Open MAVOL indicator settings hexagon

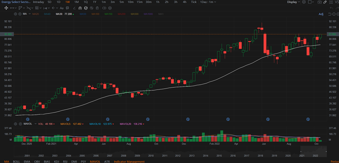(15, 124)
